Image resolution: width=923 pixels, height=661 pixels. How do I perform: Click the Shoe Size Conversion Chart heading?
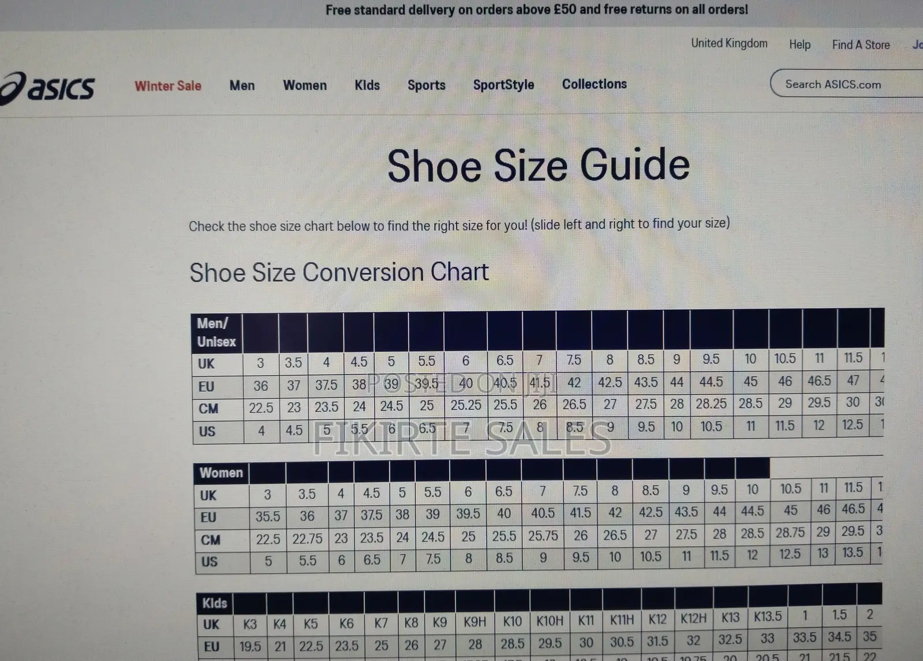point(339,272)
